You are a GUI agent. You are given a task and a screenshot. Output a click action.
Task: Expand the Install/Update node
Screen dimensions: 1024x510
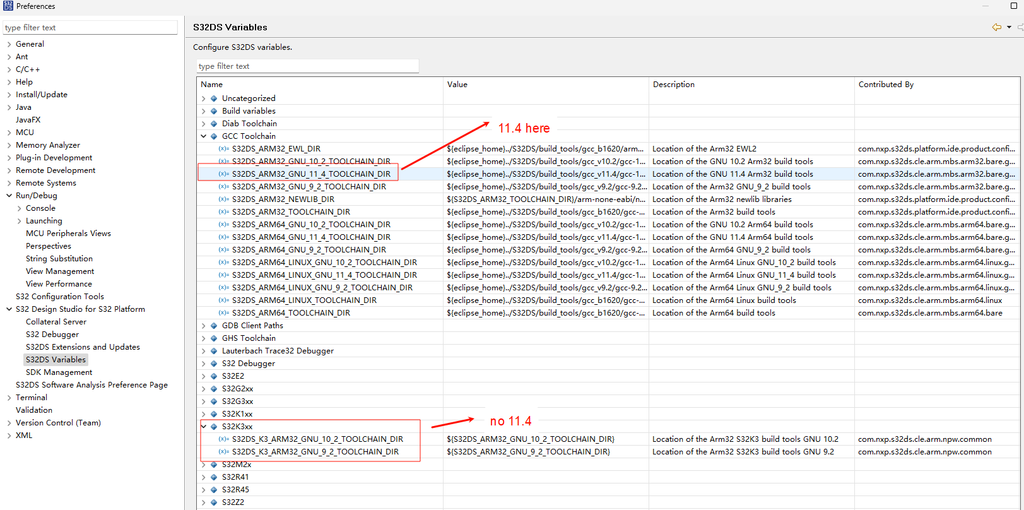tap(9, 95)
